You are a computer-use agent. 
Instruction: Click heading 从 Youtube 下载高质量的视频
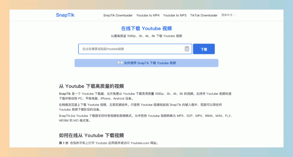[91, 86]
